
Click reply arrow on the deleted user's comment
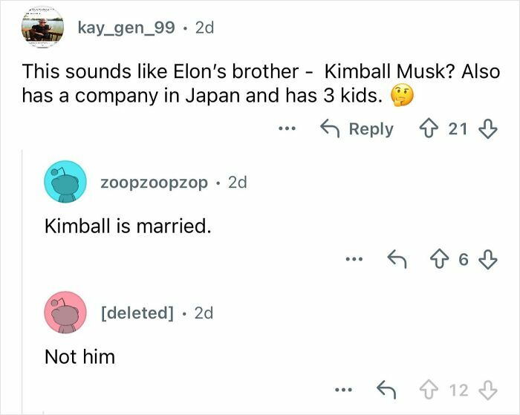384,389
